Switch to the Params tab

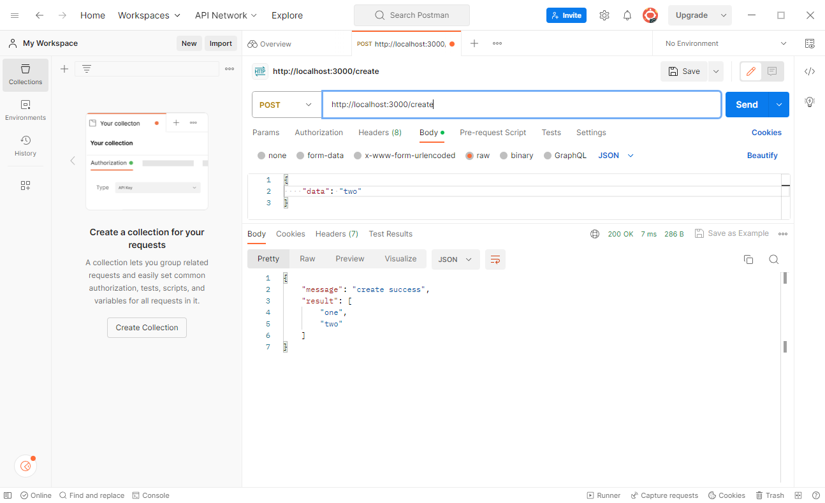(x=266, y=133)
